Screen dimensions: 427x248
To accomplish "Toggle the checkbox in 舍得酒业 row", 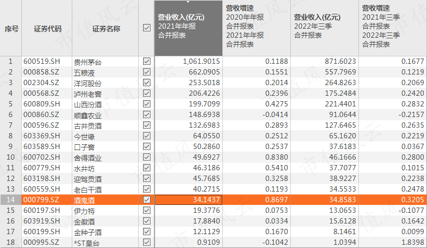I will tap(147, 157).
